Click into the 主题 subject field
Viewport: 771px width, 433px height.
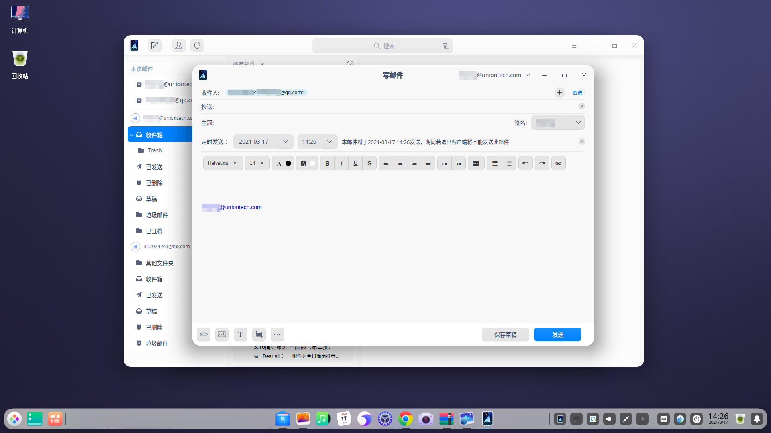click(x=361, y=123)
